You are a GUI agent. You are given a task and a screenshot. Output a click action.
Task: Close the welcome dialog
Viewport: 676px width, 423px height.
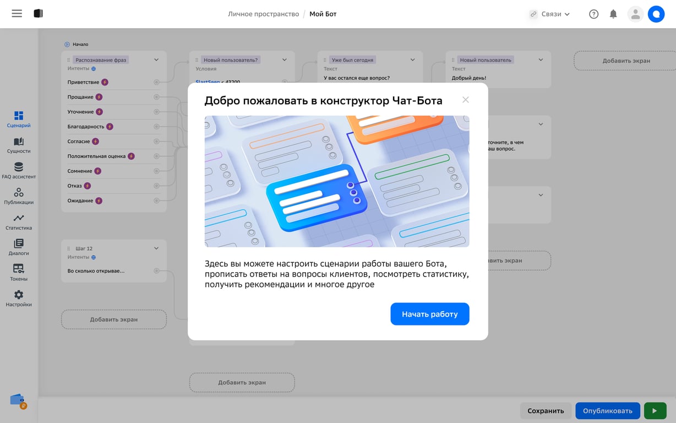click(x=466, y=100)
